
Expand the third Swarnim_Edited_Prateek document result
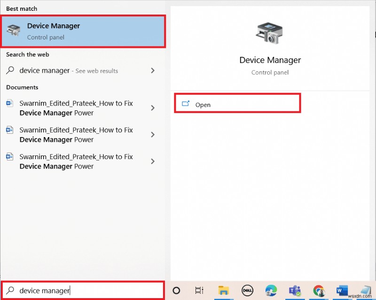point(152,161)
